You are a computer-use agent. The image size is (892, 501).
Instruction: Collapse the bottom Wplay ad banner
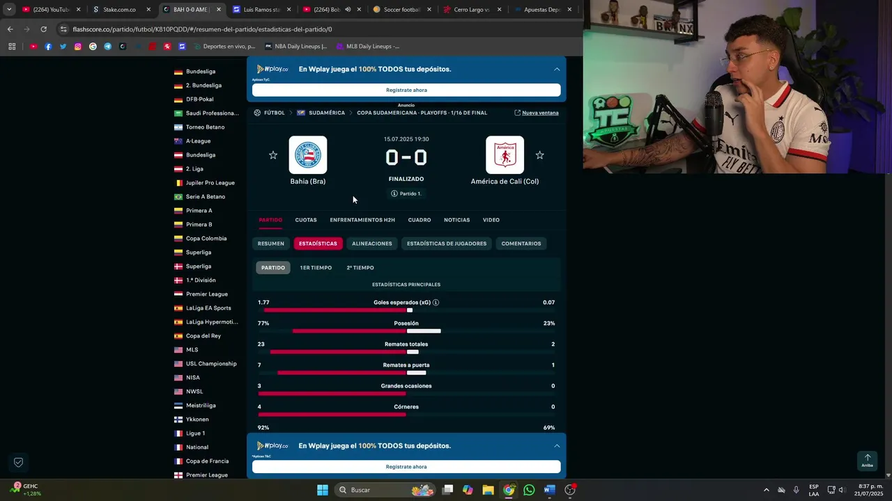click(557, 445)
